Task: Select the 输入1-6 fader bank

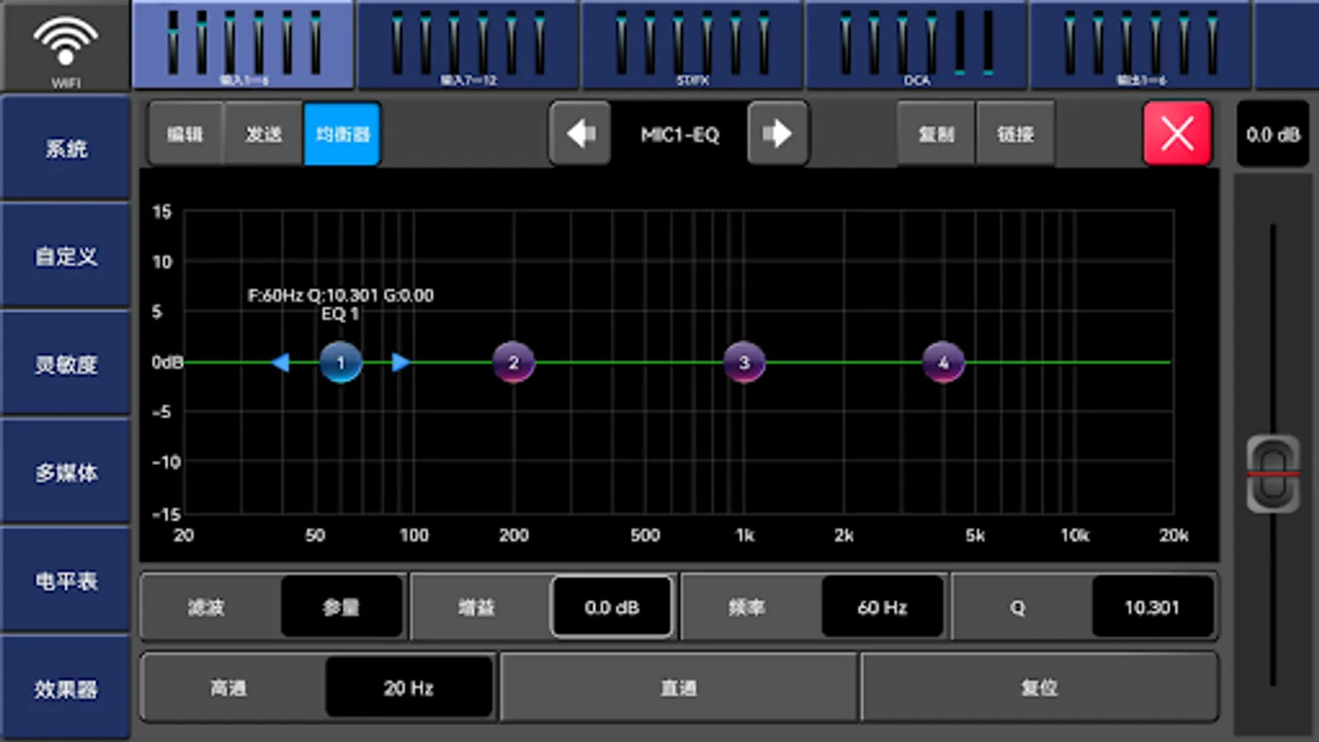Action: click(243, 45)
